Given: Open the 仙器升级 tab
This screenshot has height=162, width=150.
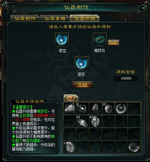Looking at the screenshot, I should coord(85,18).
